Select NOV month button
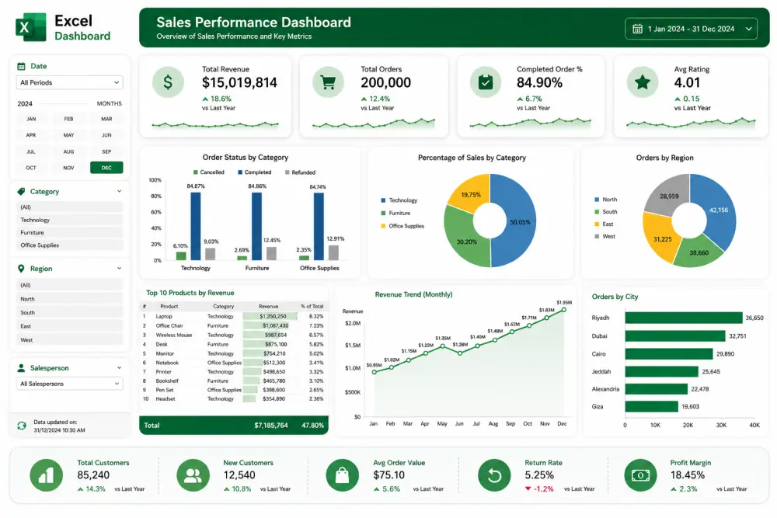The image size is (777, 518). click(69, 168)
